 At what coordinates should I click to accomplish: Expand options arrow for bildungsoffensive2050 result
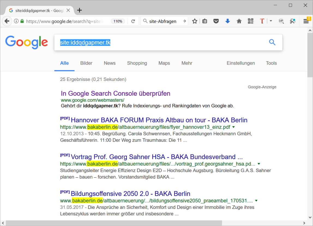point(256,201)
